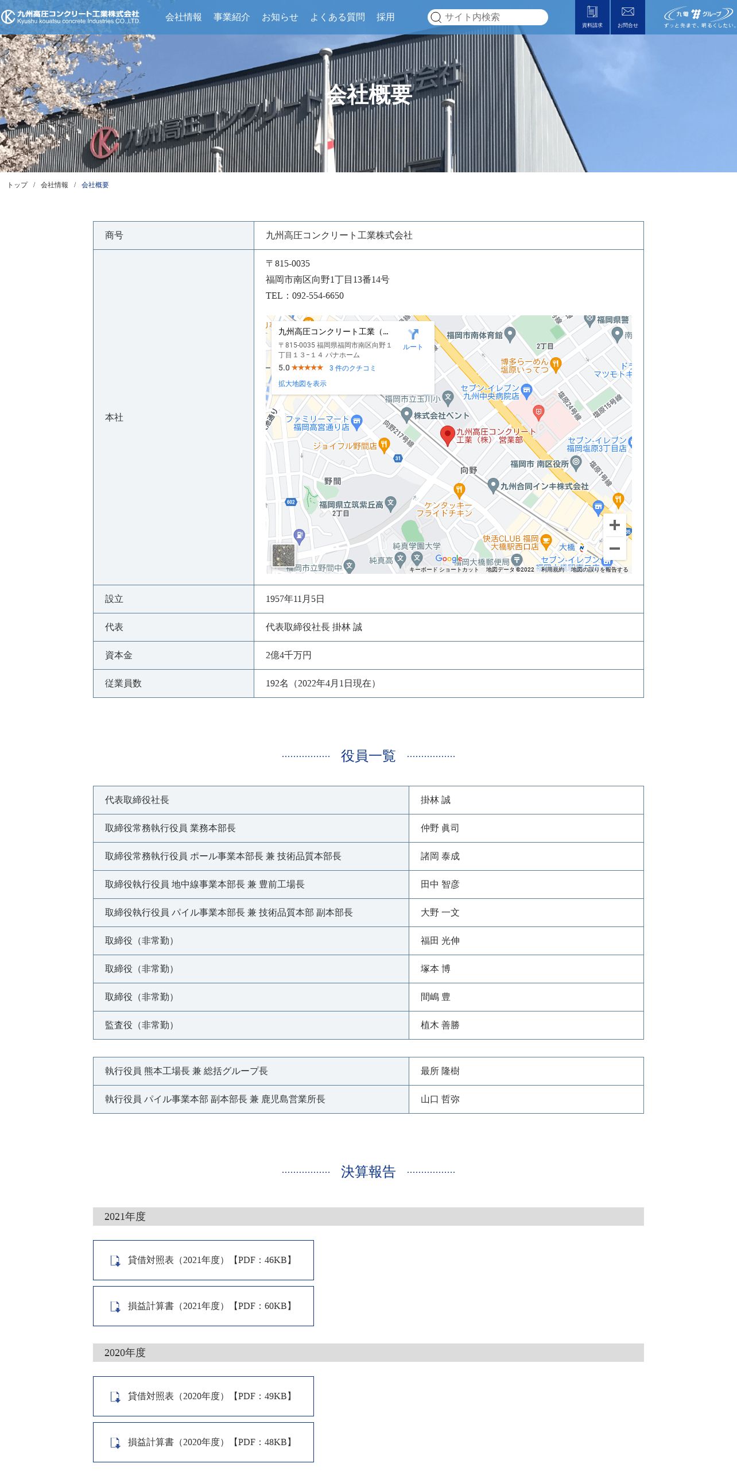Open the お知らせ menu item
Screen dimensions: 737x1475
pyautogui.click(x=280, y=17)
